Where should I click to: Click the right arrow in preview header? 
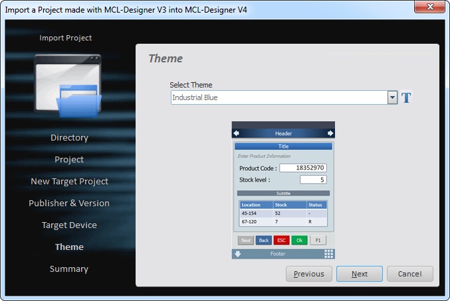coord(330,133)
